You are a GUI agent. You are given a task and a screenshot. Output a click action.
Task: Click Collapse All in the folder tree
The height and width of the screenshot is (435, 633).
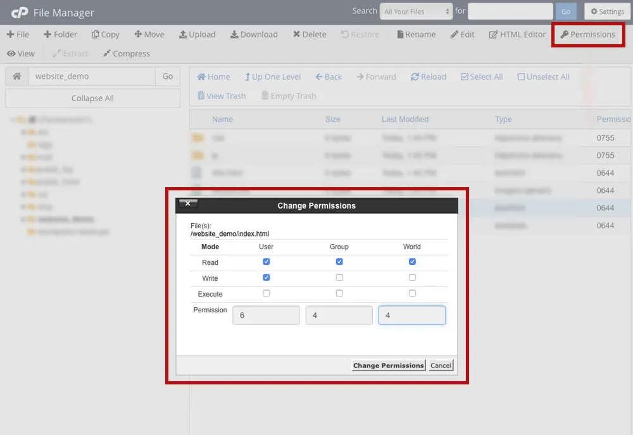pyautogui.click(x=92, y=99)
